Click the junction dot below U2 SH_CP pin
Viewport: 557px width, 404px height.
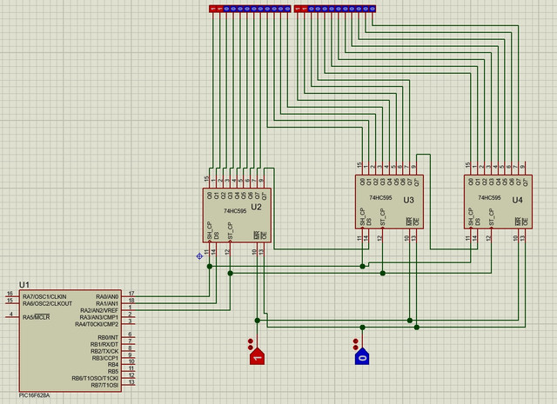click(x=210, y=267)
